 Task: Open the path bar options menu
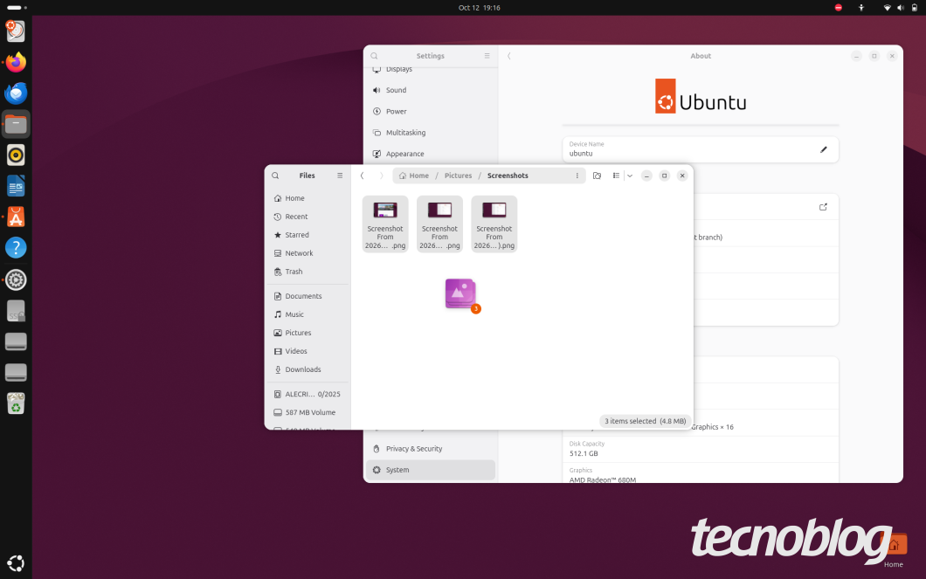(577, 176)
